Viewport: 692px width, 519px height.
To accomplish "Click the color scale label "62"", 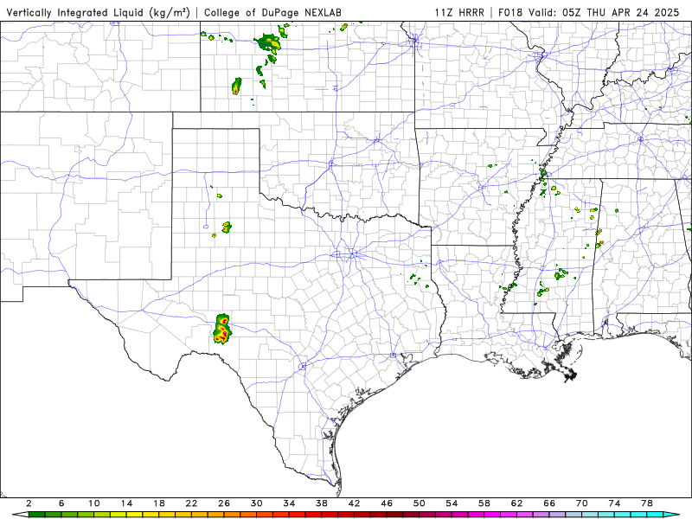I will pyautogui.click(x=516, y=503).
